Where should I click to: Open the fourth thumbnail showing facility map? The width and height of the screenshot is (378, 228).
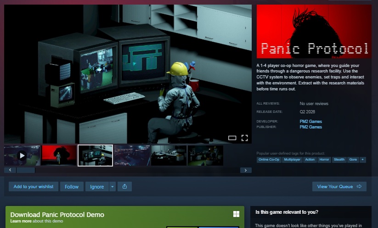click(132, 156)
